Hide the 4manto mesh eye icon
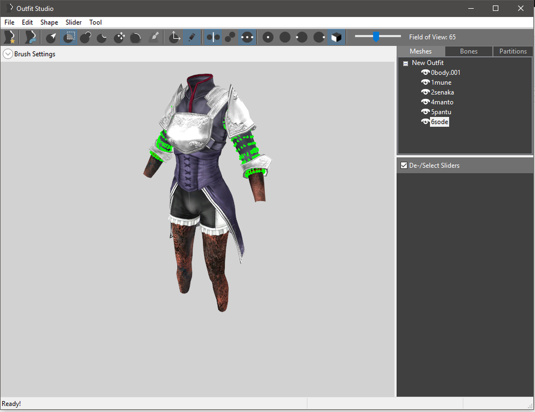 [425, 102]
